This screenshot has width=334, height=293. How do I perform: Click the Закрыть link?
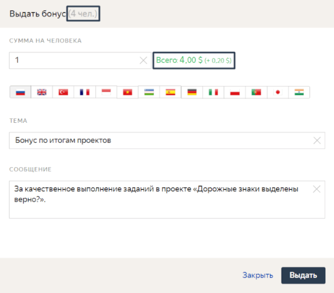click(x=258, y=275)
